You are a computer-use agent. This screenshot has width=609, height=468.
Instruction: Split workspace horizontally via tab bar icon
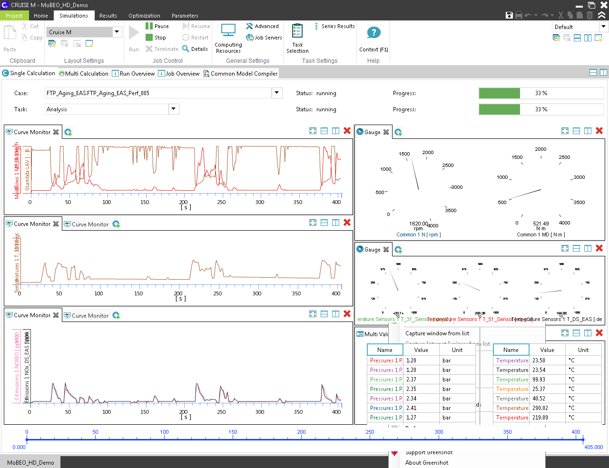point(593,72)
